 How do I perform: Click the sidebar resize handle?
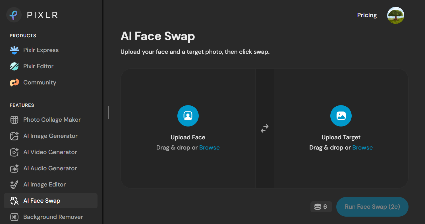pyautogui.click(x=108, y=113)
